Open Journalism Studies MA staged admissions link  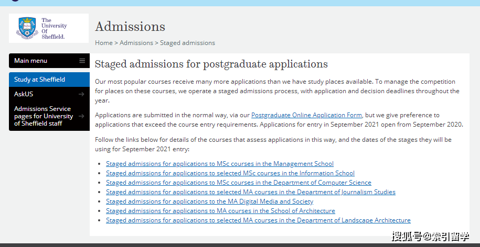tap(251, 192)
